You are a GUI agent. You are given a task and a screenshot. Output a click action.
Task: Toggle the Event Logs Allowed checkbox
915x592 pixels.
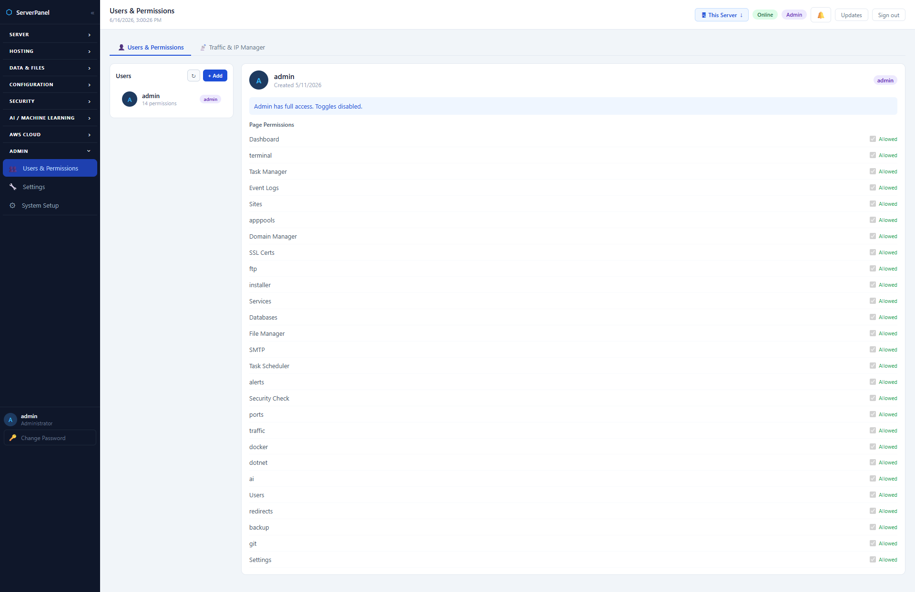(873, 188)
